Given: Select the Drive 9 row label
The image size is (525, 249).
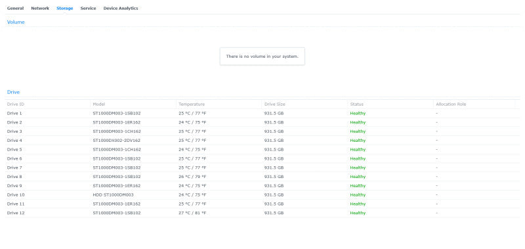Looking at the screenshot, I should point(14,186).
